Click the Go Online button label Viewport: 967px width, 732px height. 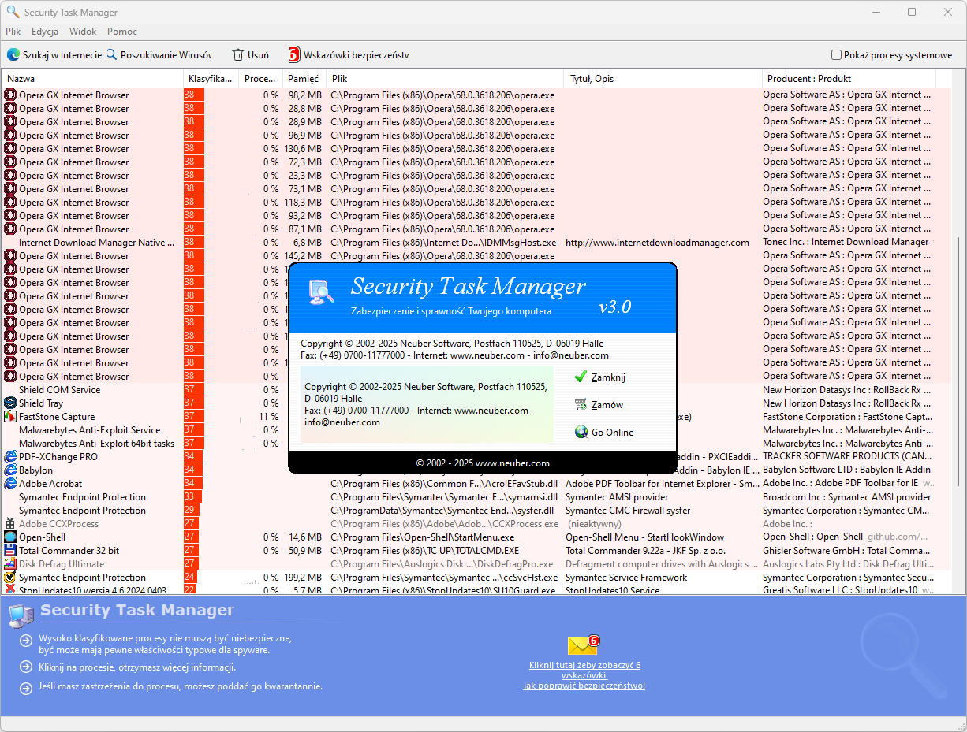[613, 433]
